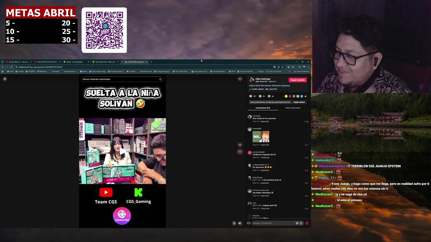431x242 pixels.
Task: Switch to 'Stream - Kick Dashboard' browser tab
Action: pyautogui.click(x=76, y=62)
